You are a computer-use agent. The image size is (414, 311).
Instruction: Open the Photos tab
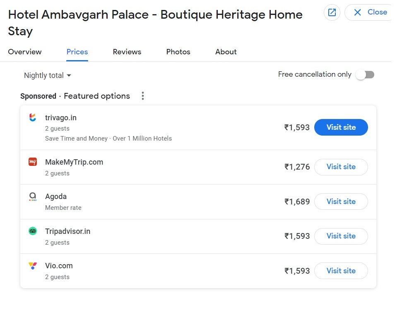tap(178, 52)
